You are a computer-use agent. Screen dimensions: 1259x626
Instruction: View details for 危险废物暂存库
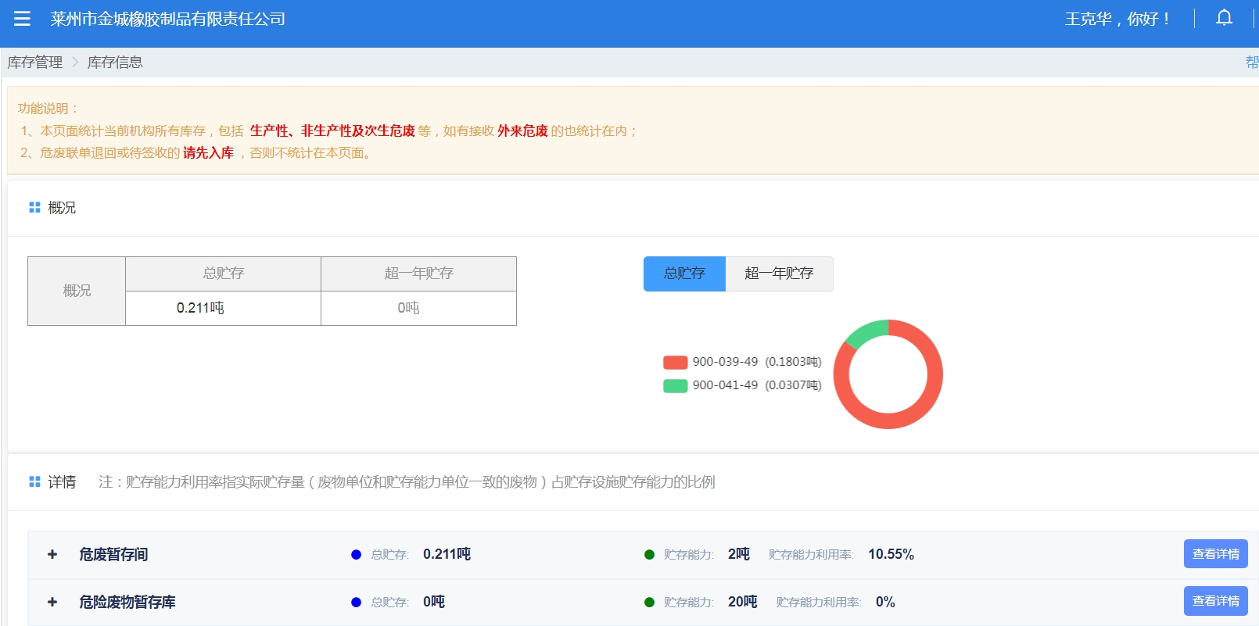pyautogui.click(x=1215, y=601)
